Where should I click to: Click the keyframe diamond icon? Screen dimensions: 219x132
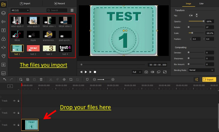64,79
